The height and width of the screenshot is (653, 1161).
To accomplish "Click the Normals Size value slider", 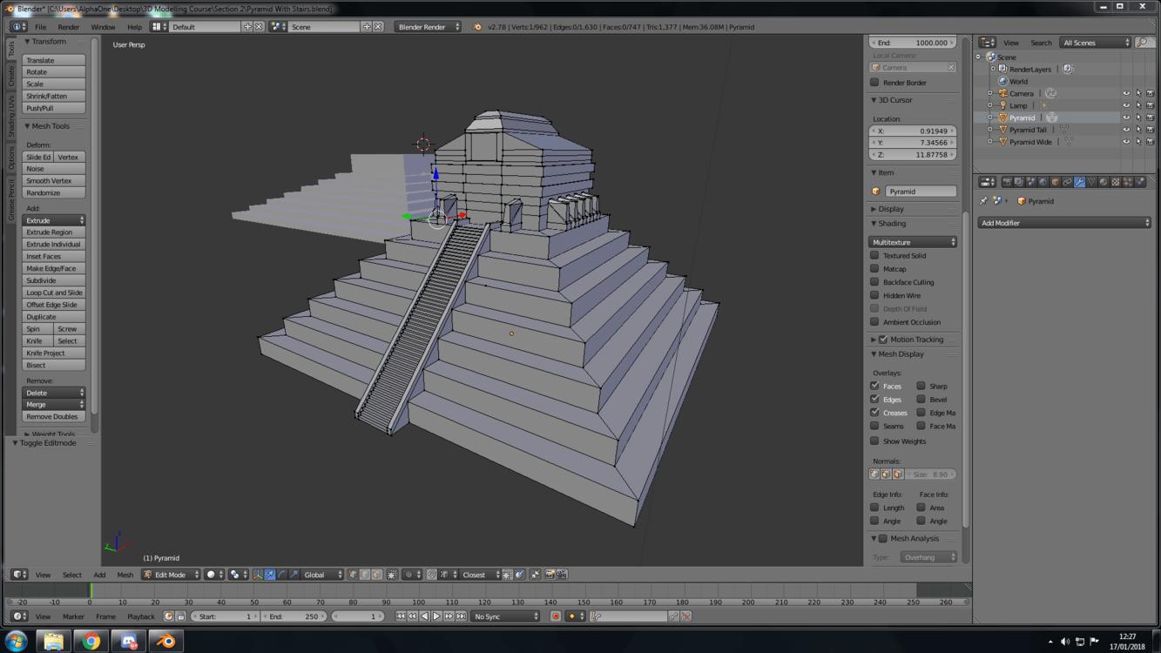I will click(931, 475).
